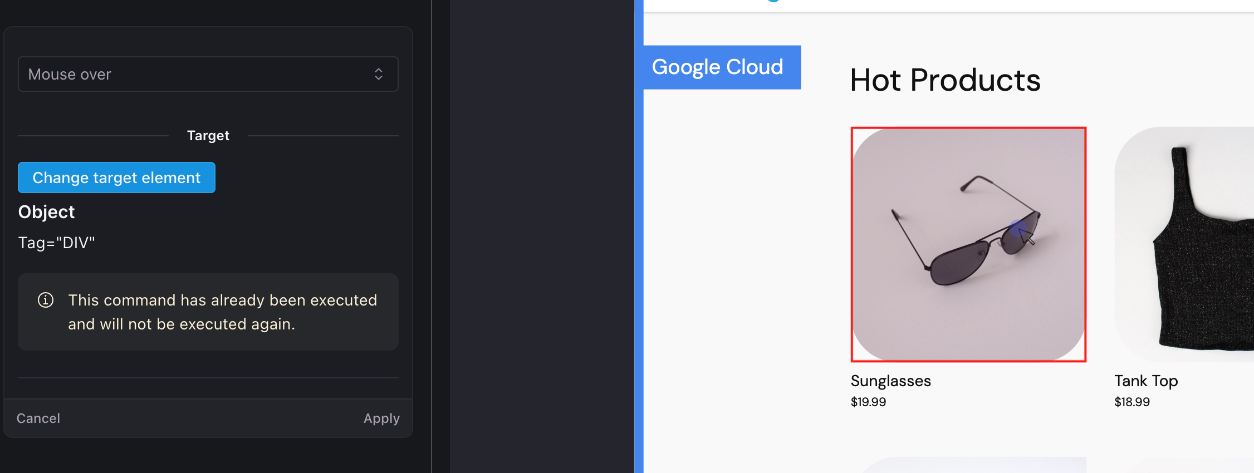Click the info icon in the notice
Screen dimensions: 1254x473
(x=46, y=300)
